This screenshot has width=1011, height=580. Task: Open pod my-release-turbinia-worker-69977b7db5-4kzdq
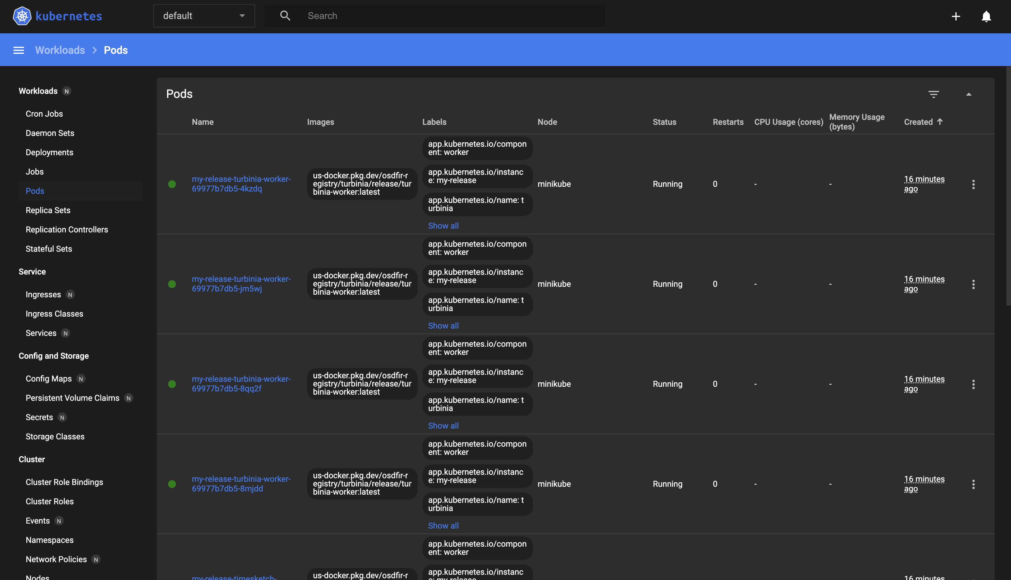[241, 184]
